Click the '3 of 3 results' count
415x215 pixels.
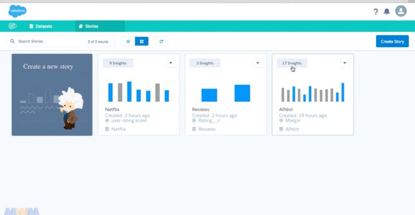[x=98, y=42]
